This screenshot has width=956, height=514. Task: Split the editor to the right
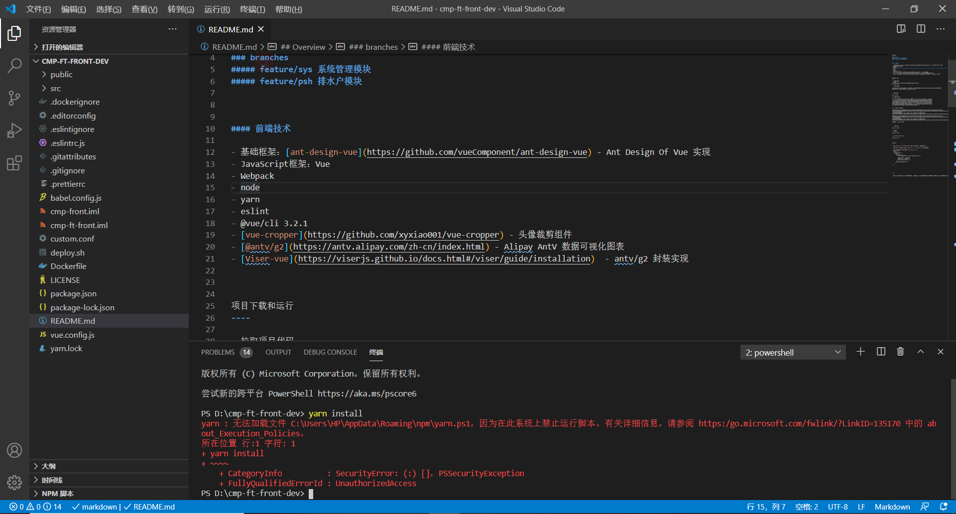(921, 29)
